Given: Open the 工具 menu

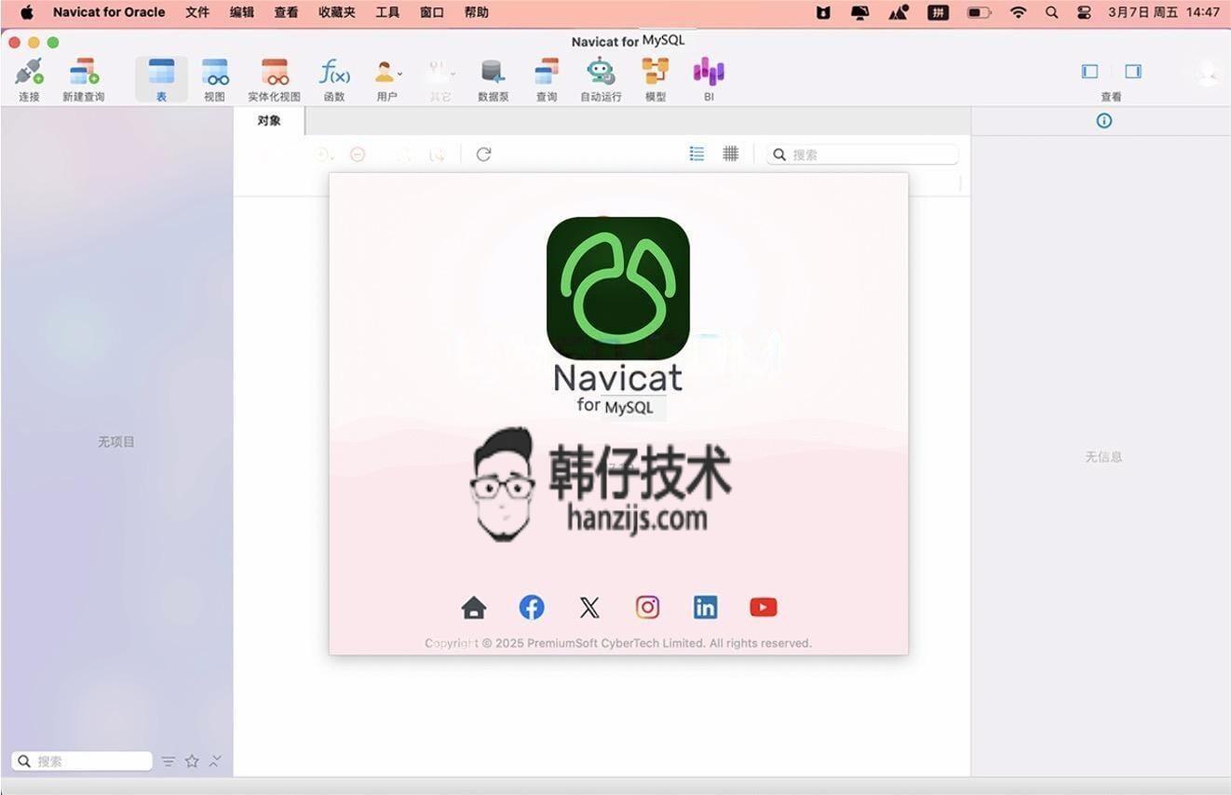Looking at the screenshot, I should pos(387,13).
